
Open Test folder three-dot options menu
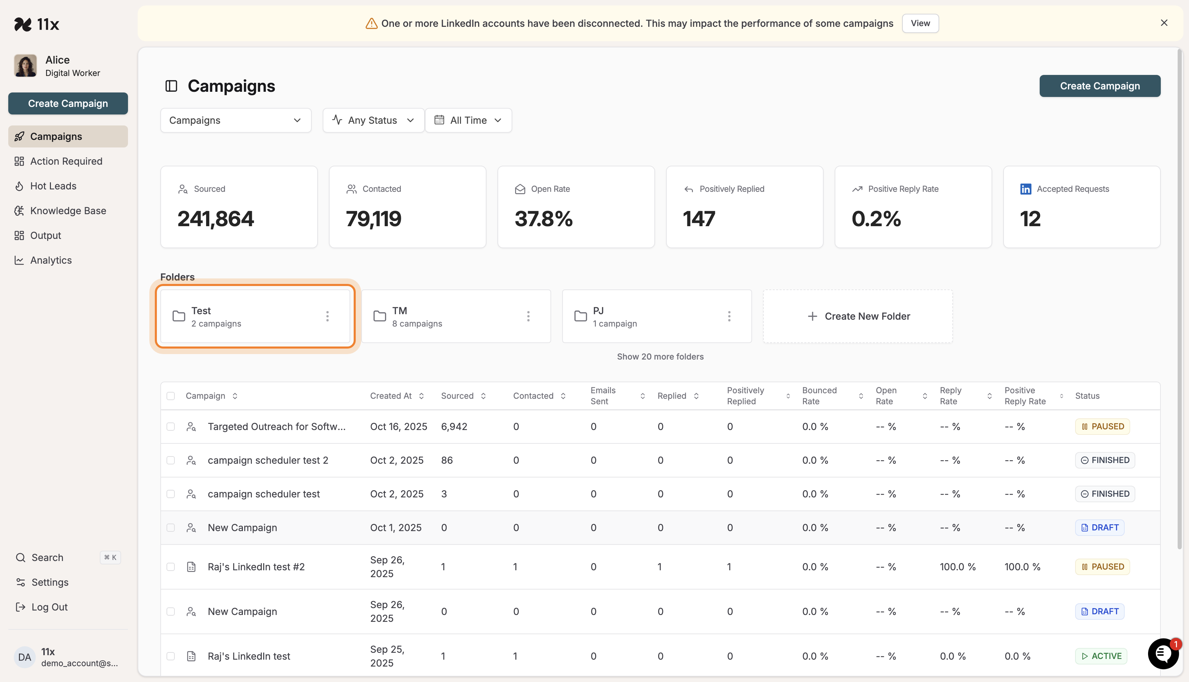327,316
